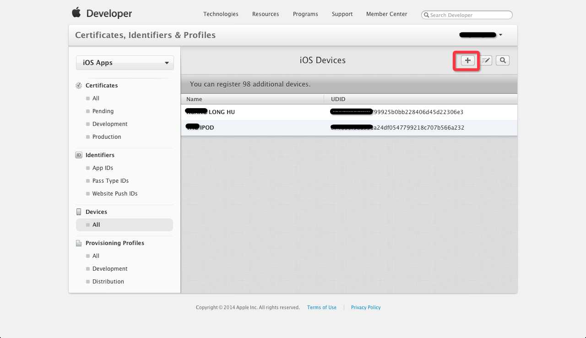Screen dimensions: 586x338
Task: Open Support in the top navigation
Action: 342,14
